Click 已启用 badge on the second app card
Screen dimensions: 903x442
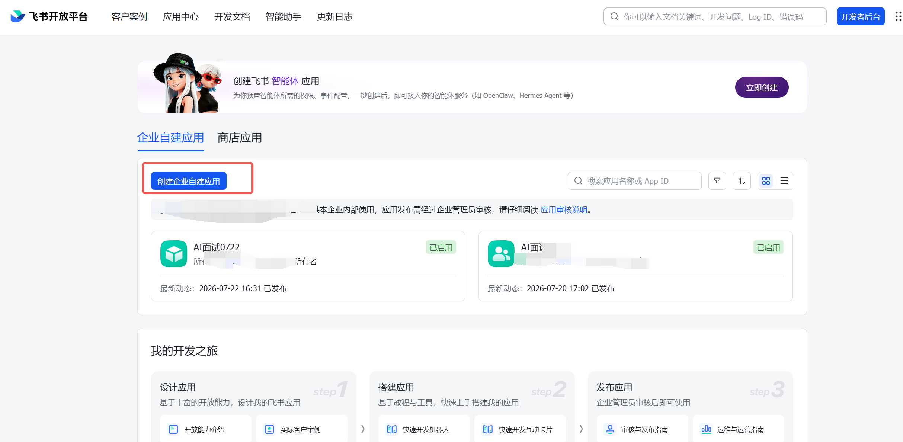[768, 247]
